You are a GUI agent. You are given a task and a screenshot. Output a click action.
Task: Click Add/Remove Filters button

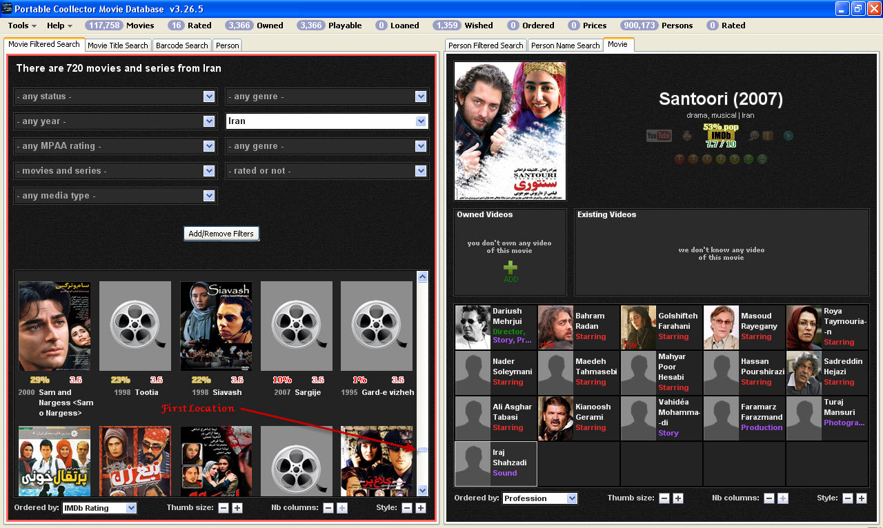point(221,234)
